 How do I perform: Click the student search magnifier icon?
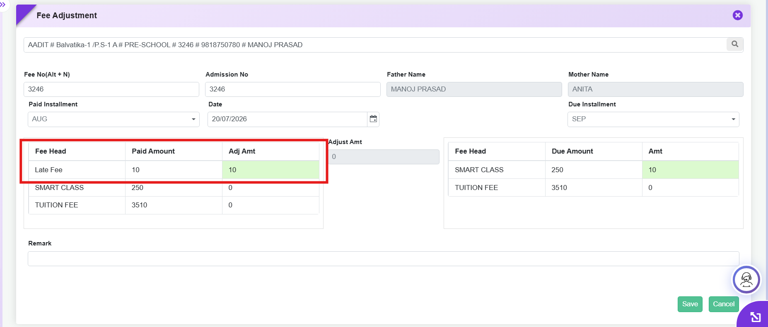735,44
